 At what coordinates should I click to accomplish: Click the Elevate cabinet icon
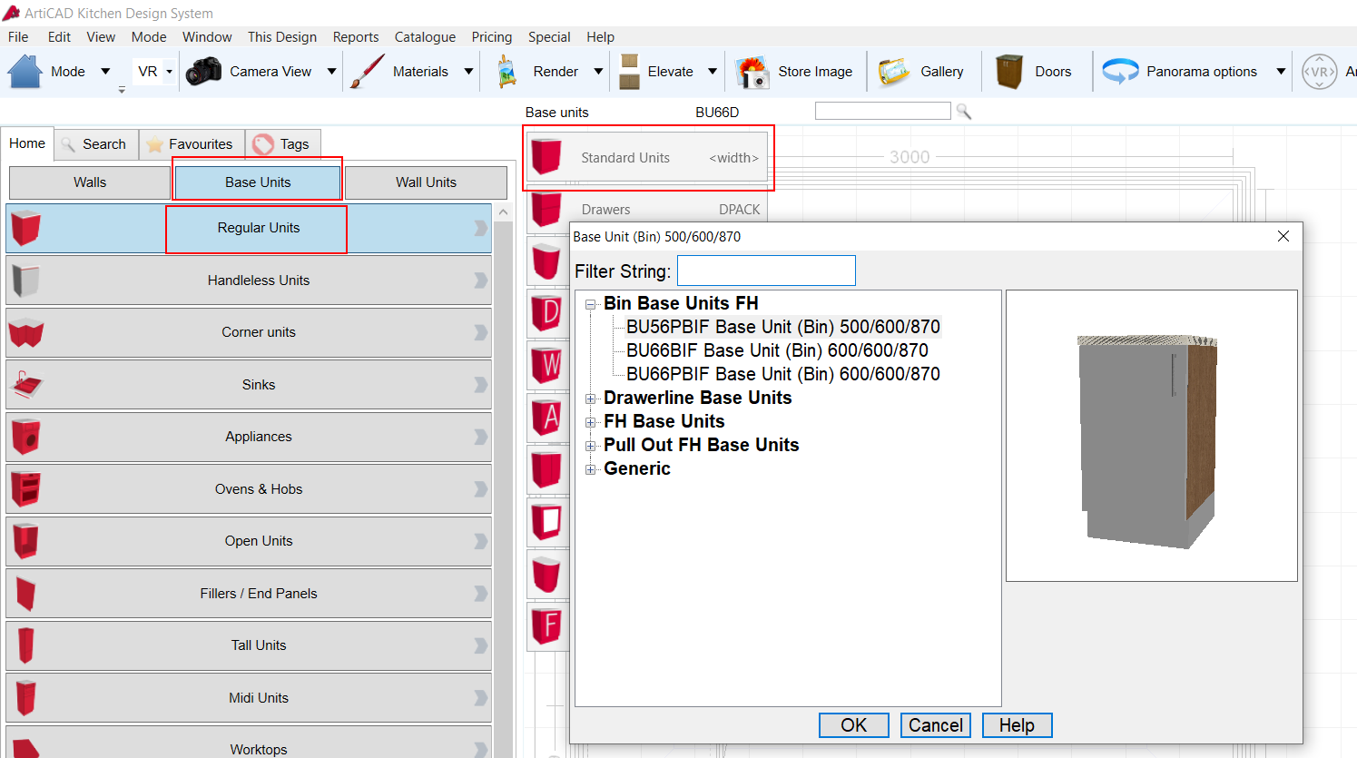[x=629, y=71]
